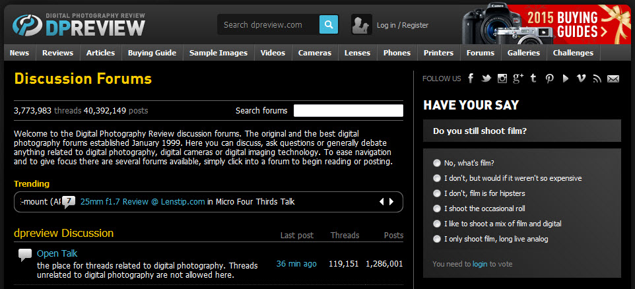This screenshot has width=635, height=289.
Task: Open the Phones menu item
Action: pos(397,53)
